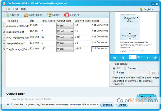Click the Size column header
The image size is (161, 111).
32,21
